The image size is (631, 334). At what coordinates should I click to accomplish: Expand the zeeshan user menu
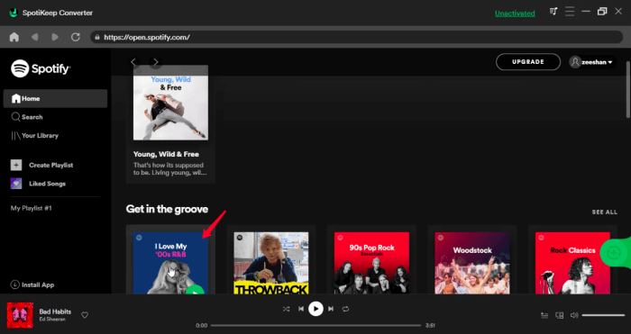click(592, 62)
